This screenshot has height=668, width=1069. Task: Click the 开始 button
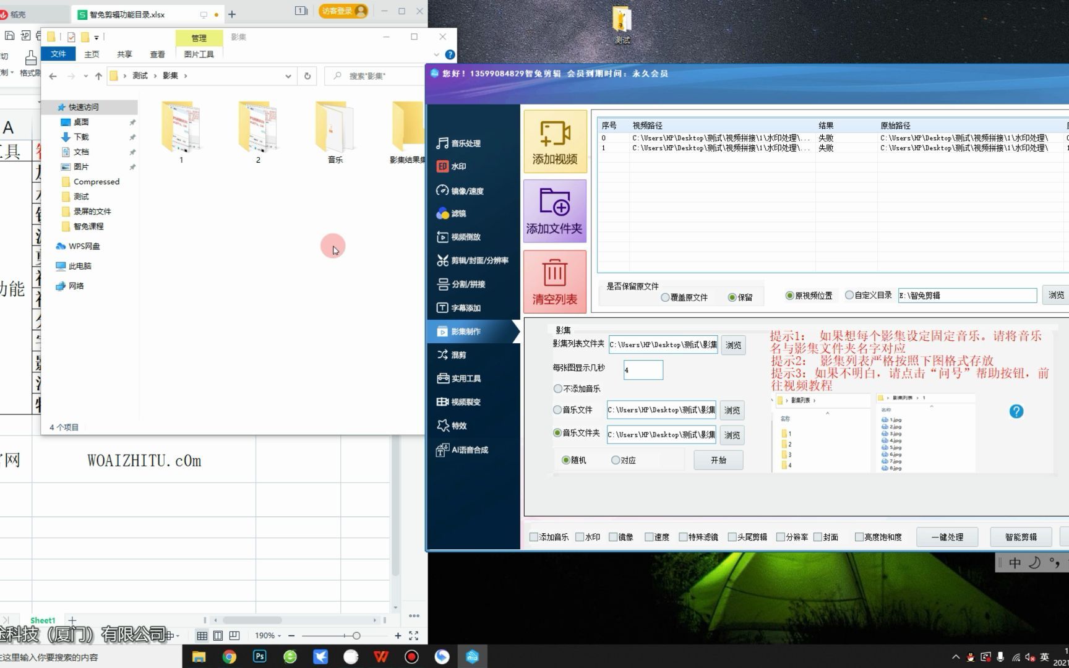pyautogui.click(x=718, y=460)
